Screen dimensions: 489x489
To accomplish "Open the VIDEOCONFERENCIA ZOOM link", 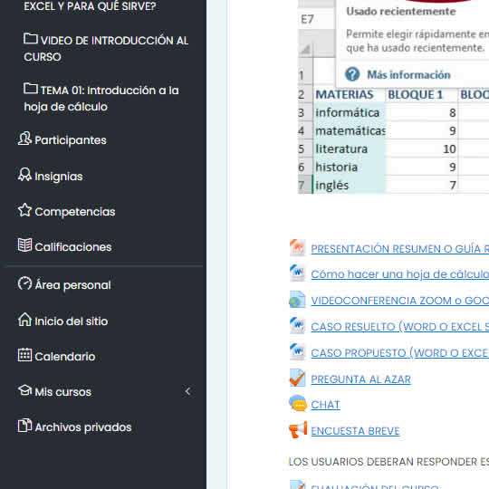I will pyautogui.click(x=400, y=301).
